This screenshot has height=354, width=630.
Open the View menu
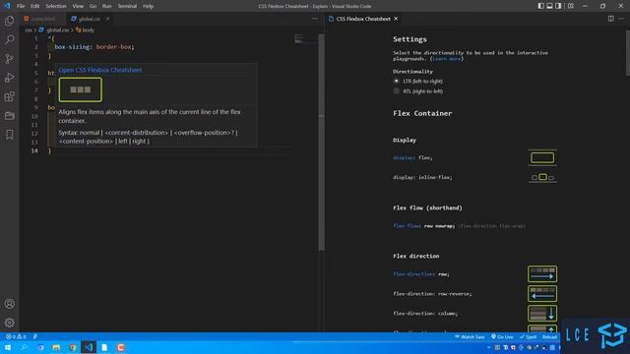click(x=78, y=6)
